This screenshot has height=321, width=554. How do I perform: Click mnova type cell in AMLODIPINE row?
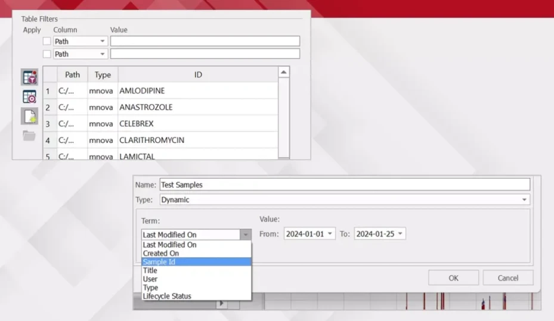[x=103, y=91]
